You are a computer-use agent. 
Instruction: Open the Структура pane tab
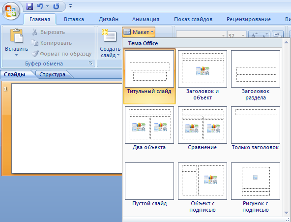click(52, 74)
